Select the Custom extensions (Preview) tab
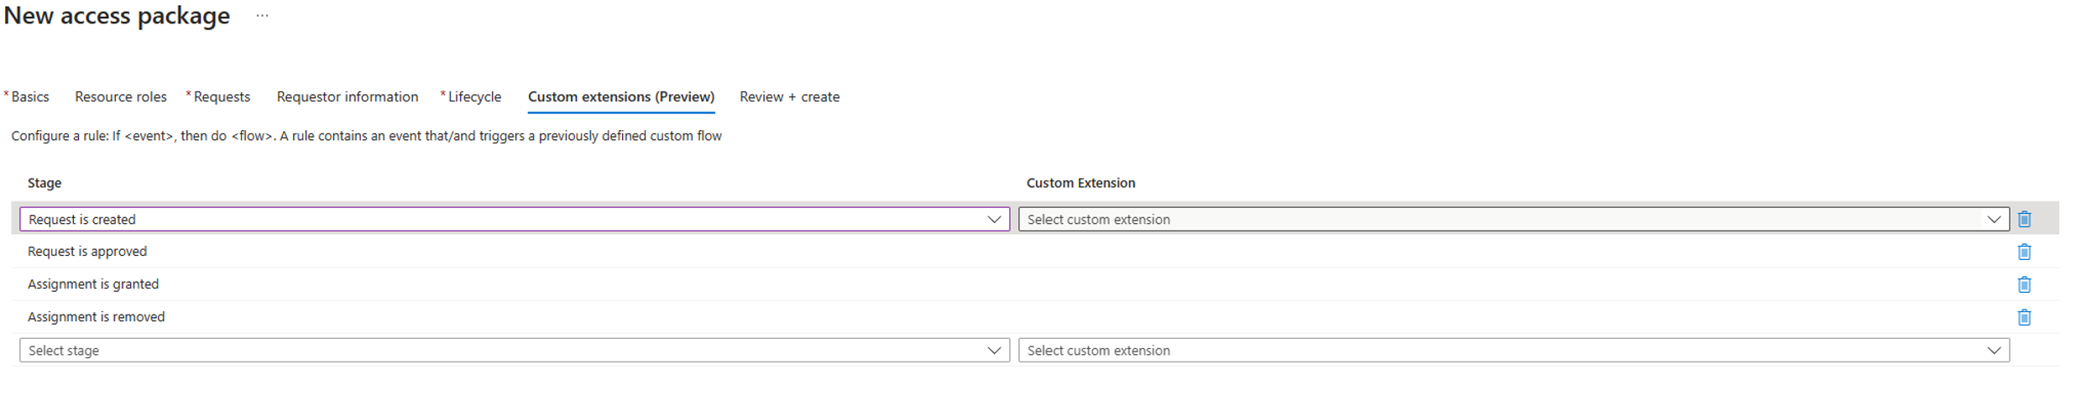Screen dimensions: 2092x406 (x=621, y=96)
